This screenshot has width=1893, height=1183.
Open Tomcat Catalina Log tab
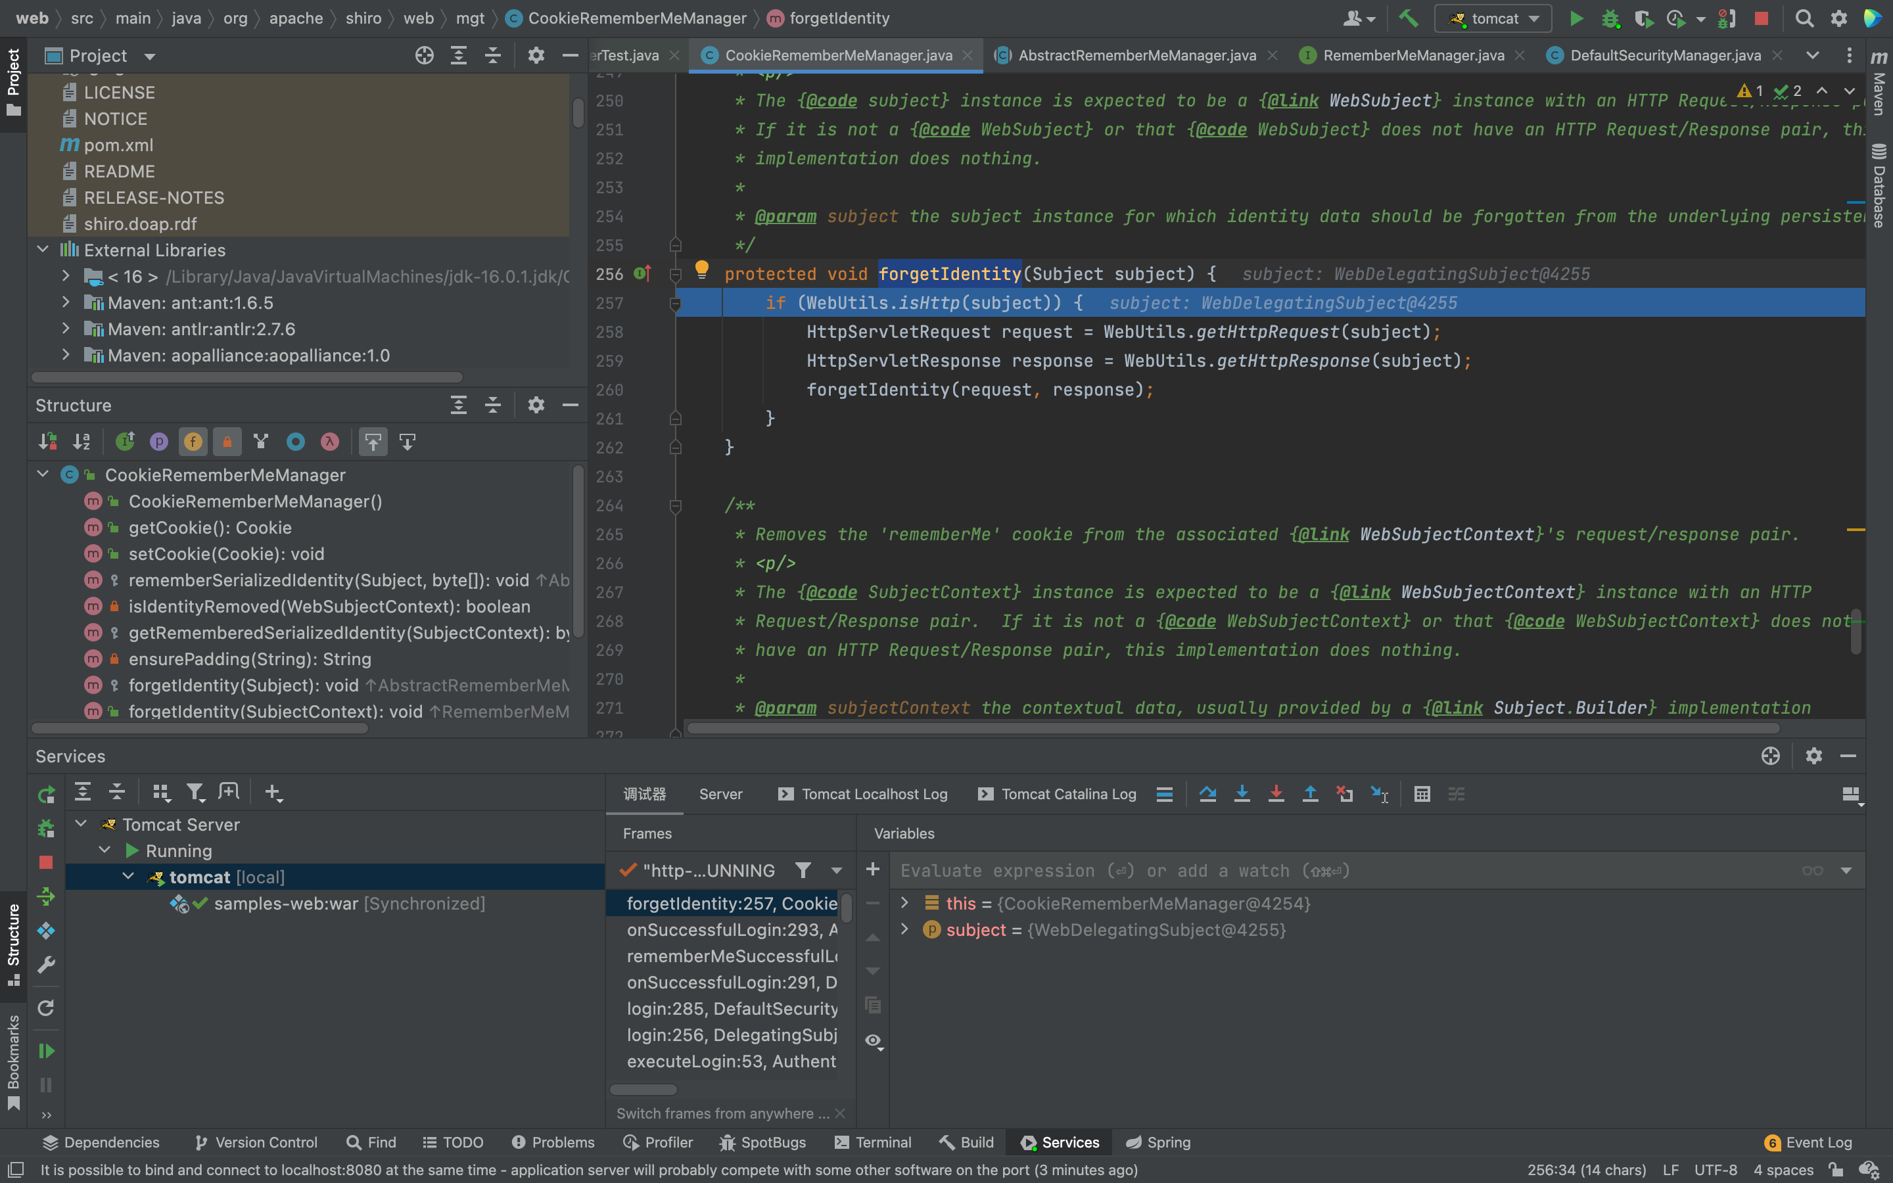(x=1058, y=794)
